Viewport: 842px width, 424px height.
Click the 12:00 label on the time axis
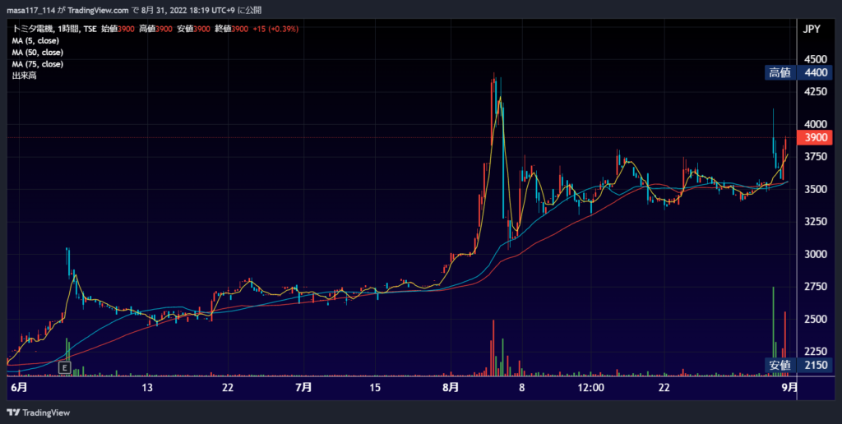590,388
